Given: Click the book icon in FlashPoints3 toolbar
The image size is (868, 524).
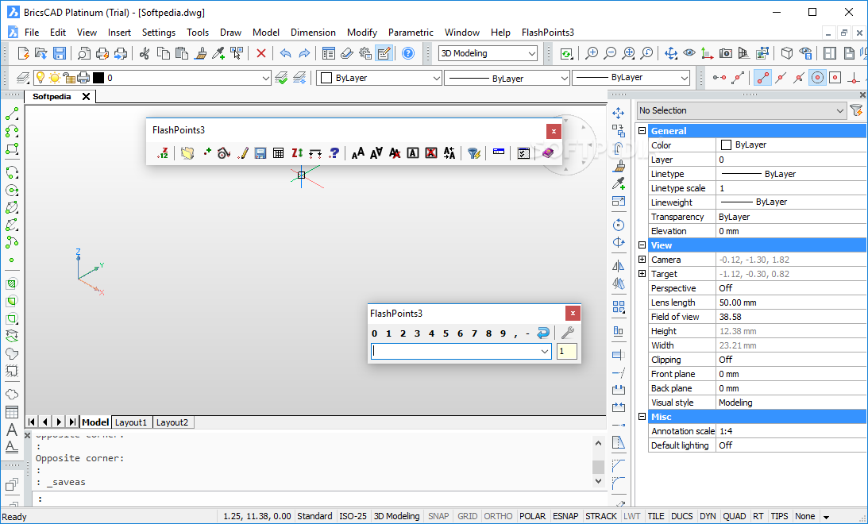Looking at the screenshot, I should coord(547,152).
